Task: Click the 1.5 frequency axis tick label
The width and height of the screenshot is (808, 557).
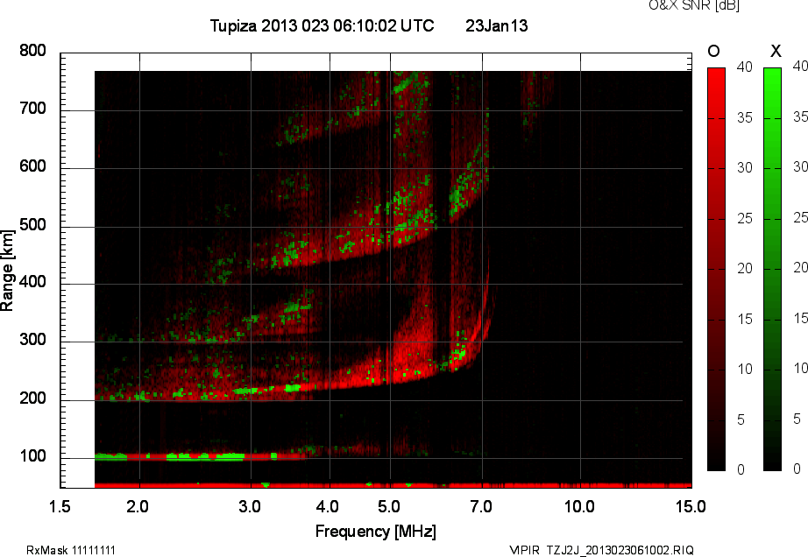Action: [x=60, y=506]
